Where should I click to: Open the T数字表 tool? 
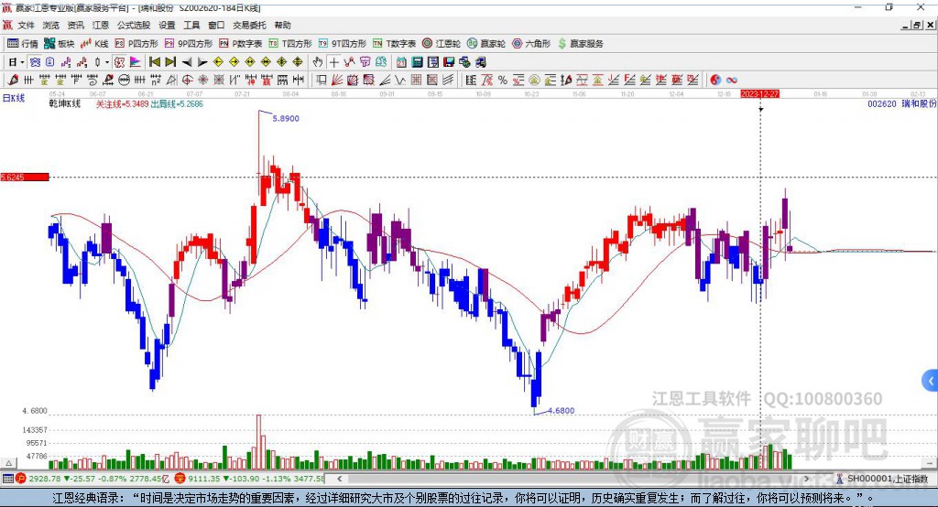394,44
